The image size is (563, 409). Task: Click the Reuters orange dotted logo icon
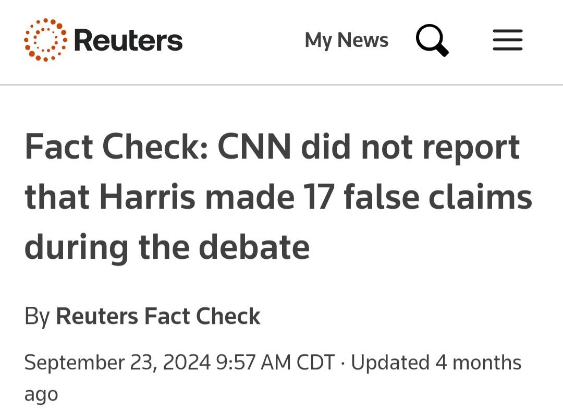click(45, 40)
